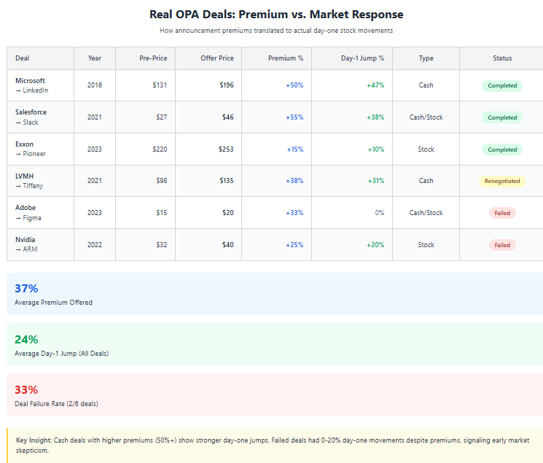Click the +38% premium in LVMH row
543x463 pixels.
[294, 181]
